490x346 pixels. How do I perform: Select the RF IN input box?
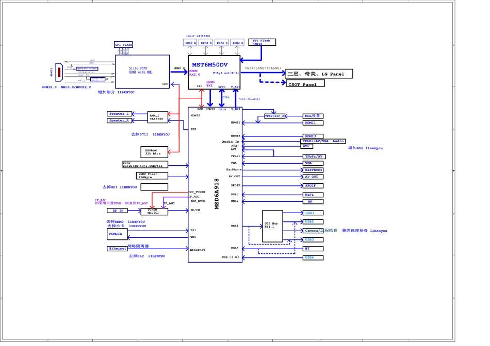(x=118, y=211)
